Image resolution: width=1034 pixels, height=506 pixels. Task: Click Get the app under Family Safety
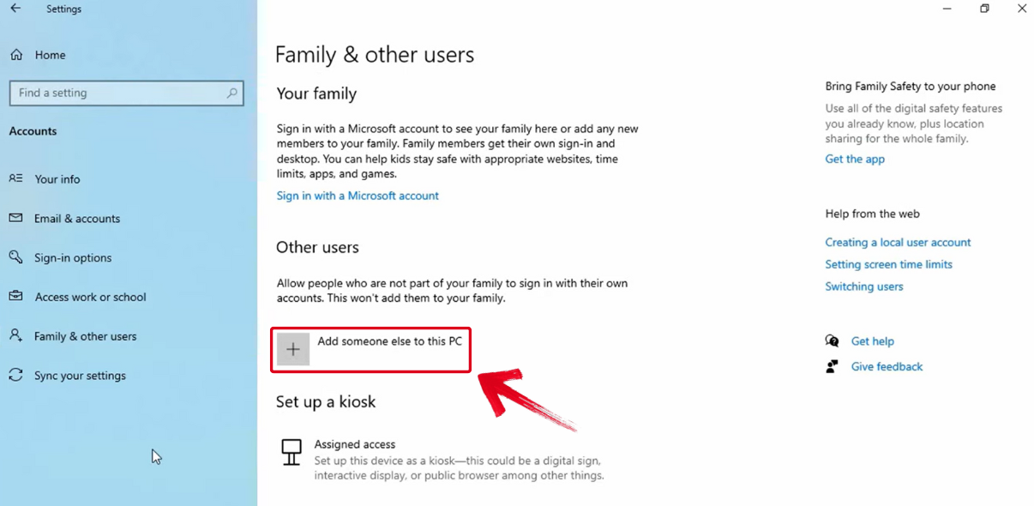point(854,159)
